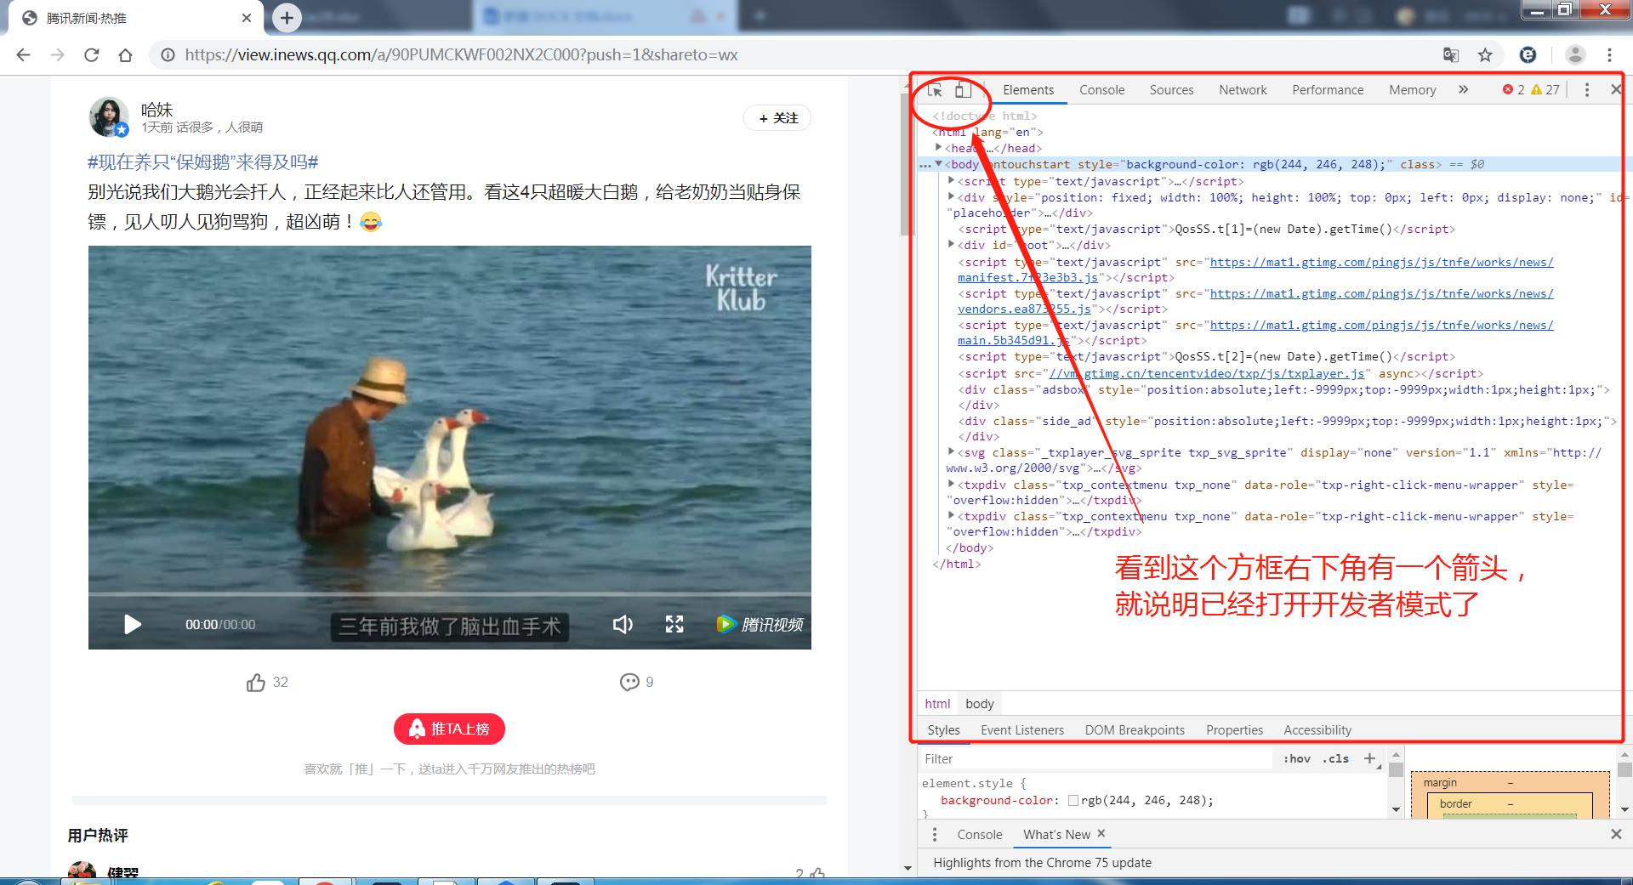Go back using the browser back arrow
Viewport: 1633px width, 885px height.
tap(24, 55)
